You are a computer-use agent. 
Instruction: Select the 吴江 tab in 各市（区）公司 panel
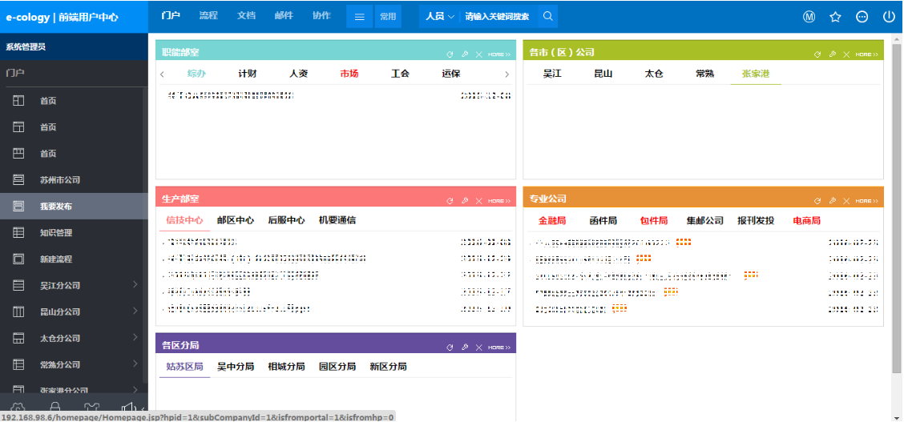552,74
